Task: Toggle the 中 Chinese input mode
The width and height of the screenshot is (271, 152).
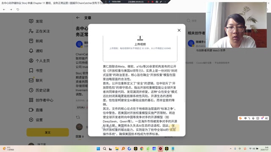Action: pos(245,118)
